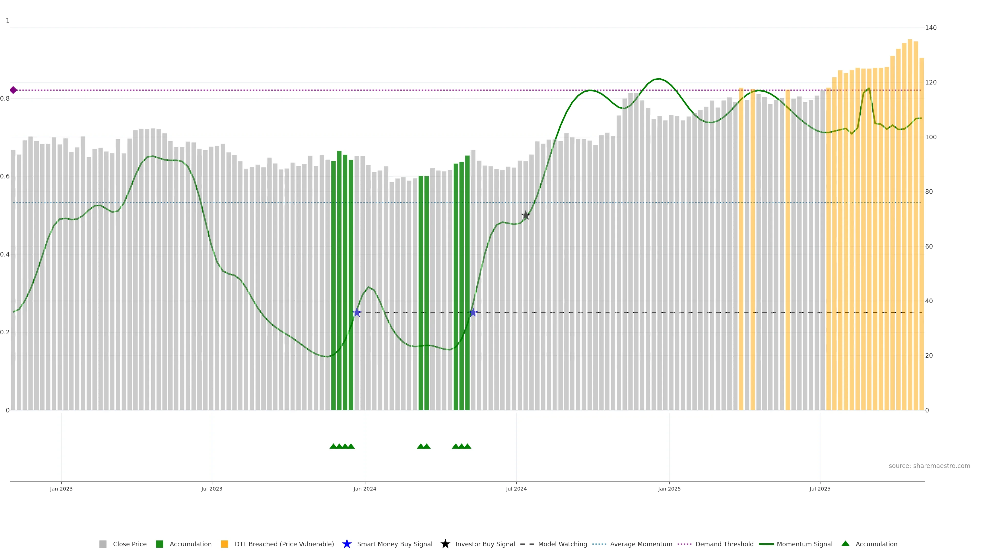983x553 pixels.
Task: Click the first group of four green triangles
Action: pos(342,446)
